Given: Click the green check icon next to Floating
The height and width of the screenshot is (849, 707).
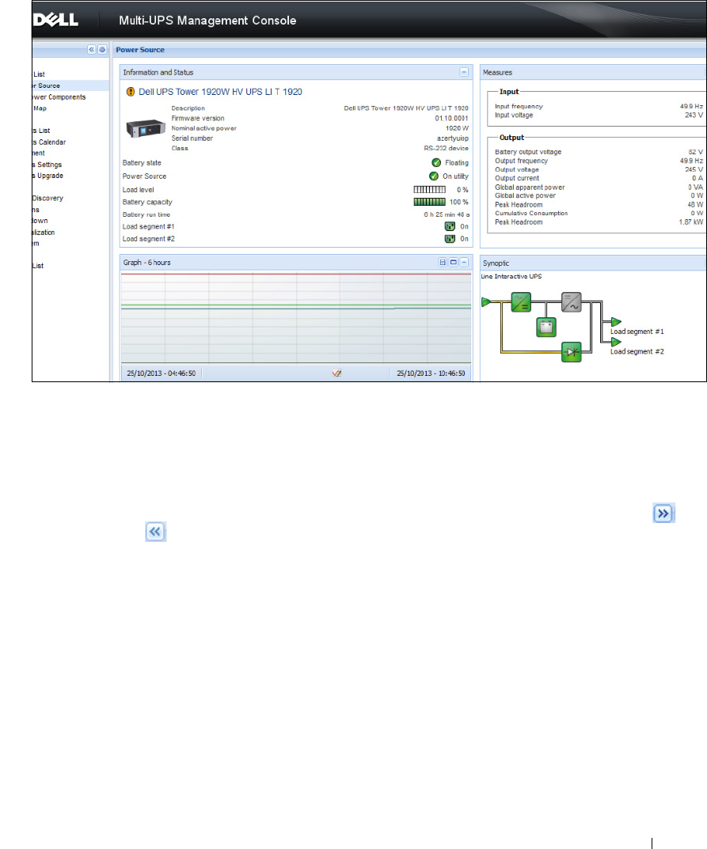Looking at the screenshot, I should tap(436, 162).
